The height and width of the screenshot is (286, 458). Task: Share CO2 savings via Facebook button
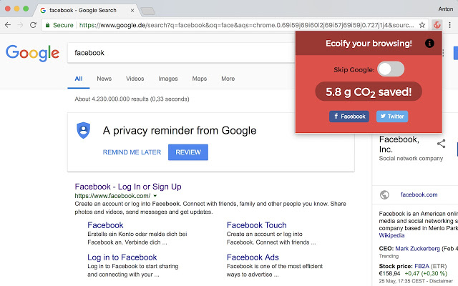pyautogui.click(x=349, y=117)
